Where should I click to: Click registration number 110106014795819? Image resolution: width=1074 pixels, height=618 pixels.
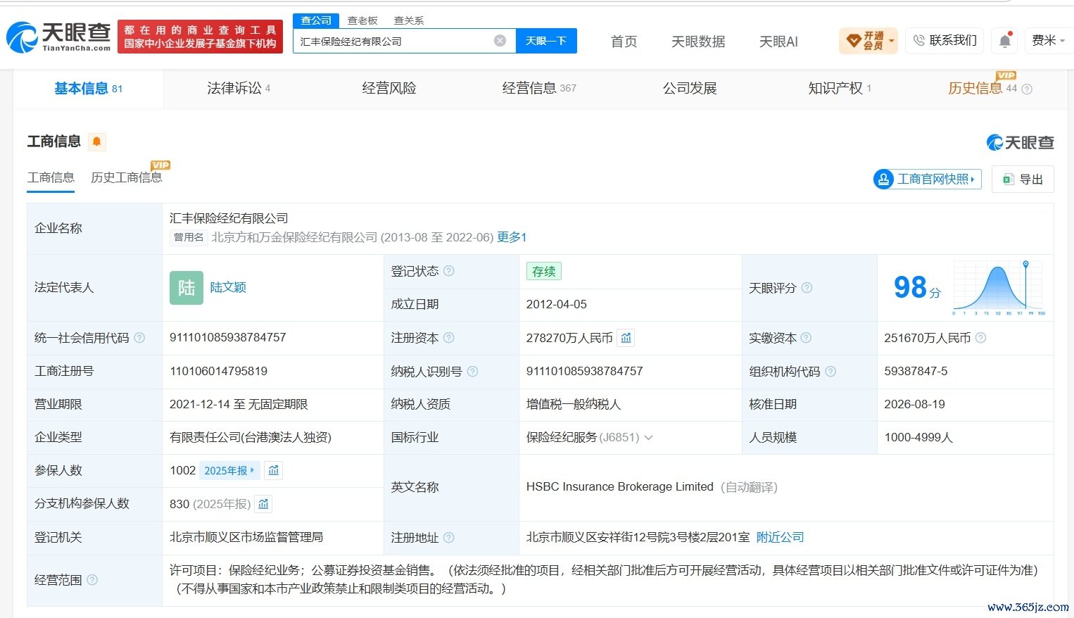pyautogui.click(x=218, y=371)
